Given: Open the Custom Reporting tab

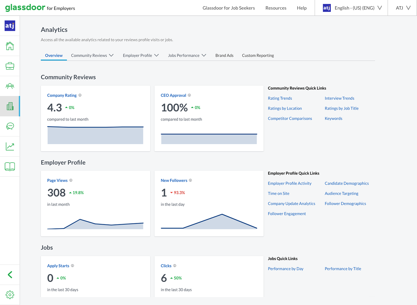Looking at the screenshot, I should 258,55.
